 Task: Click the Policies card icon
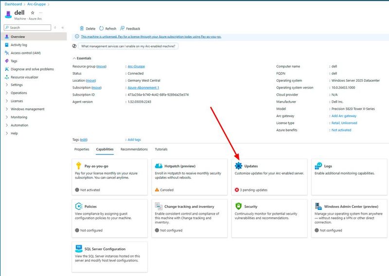(79, 206)
